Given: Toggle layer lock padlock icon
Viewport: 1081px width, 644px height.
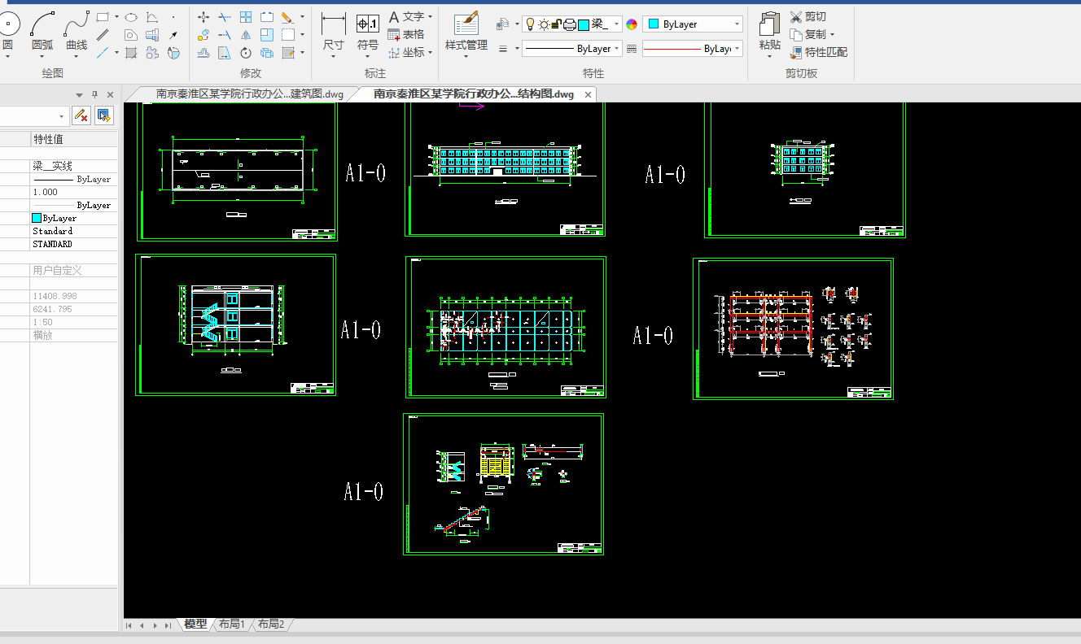Looking at the screenshot, I should pyautogui.click(x=555, y=24).
